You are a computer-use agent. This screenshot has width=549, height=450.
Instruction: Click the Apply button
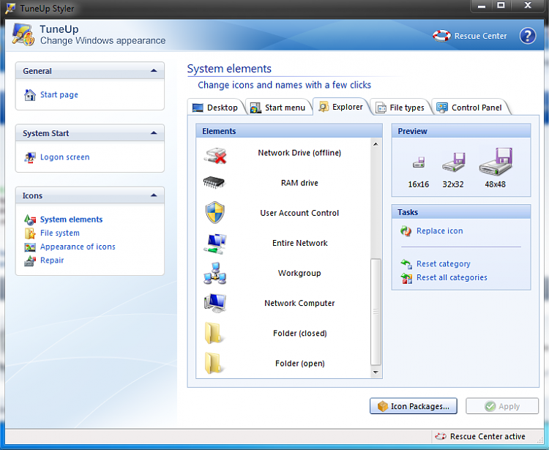tap(502, 406)
